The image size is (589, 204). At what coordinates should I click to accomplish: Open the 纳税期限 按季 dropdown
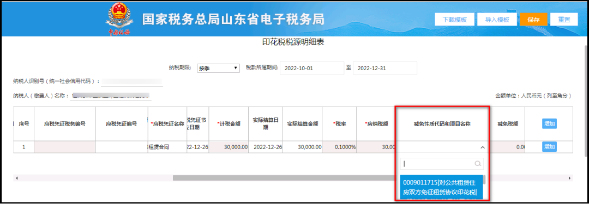pos(218,68)
